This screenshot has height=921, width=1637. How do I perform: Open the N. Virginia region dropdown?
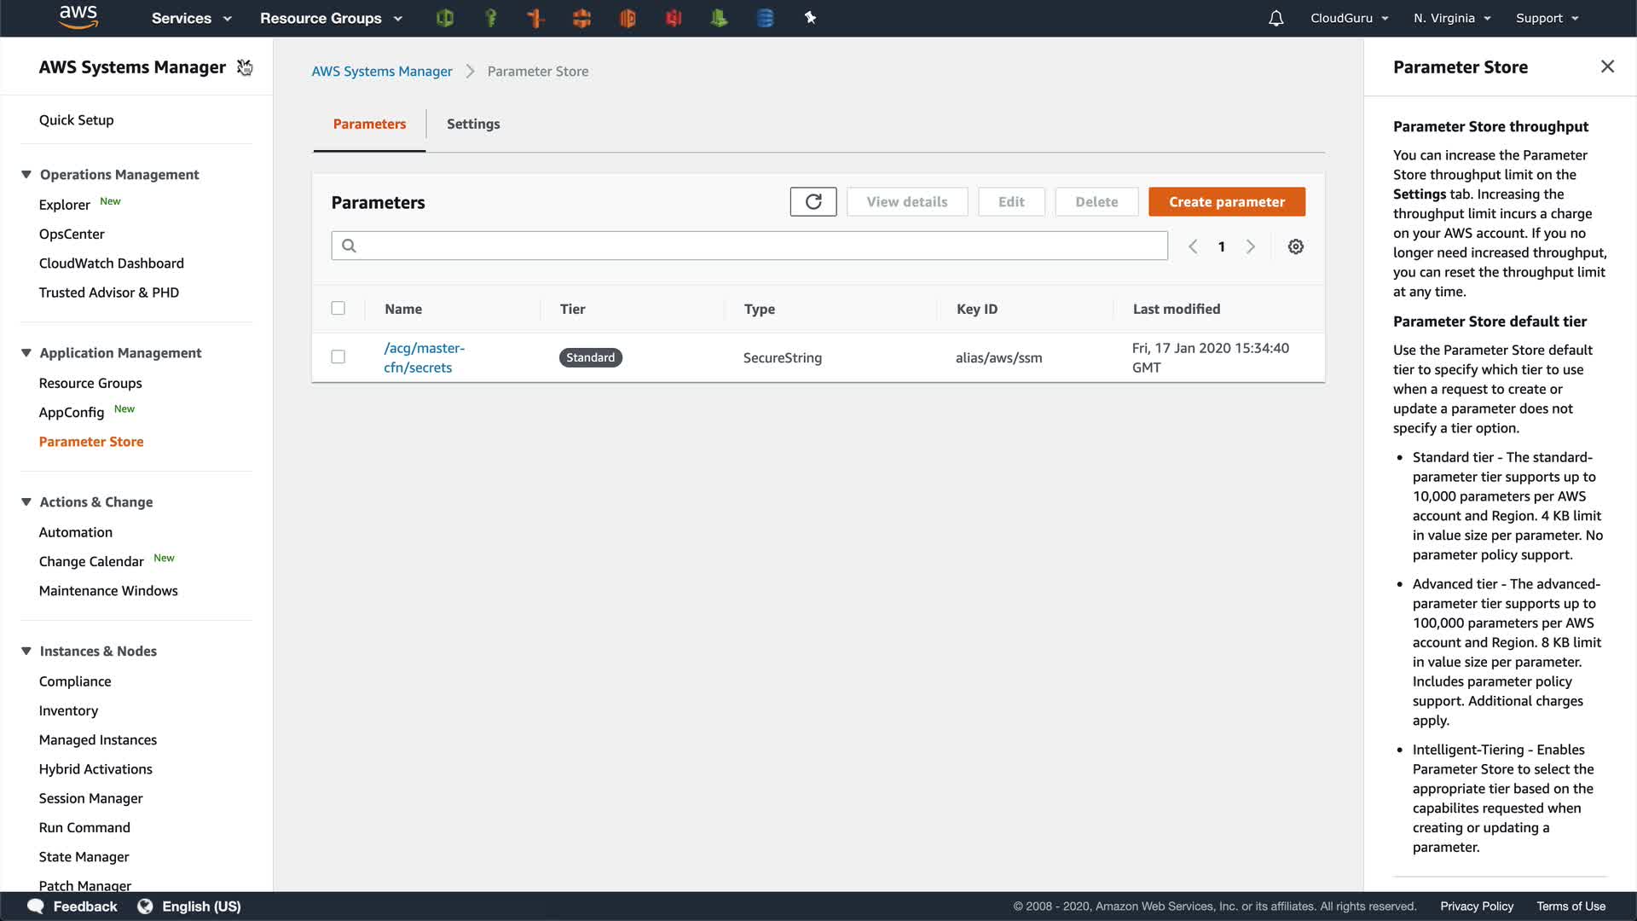point(1451,18)
